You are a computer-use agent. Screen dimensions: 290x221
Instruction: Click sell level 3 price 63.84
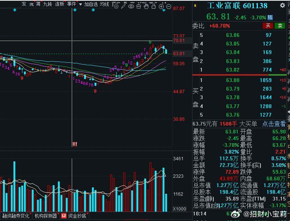[233, 53]
